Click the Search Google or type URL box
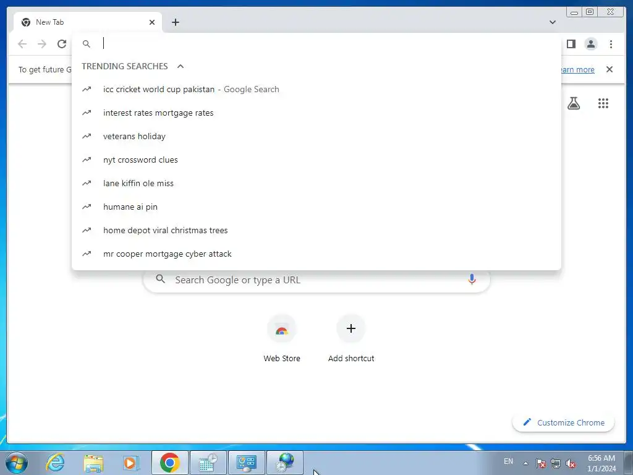The width and height of the screenshot is (633, 475). (316, 280)
